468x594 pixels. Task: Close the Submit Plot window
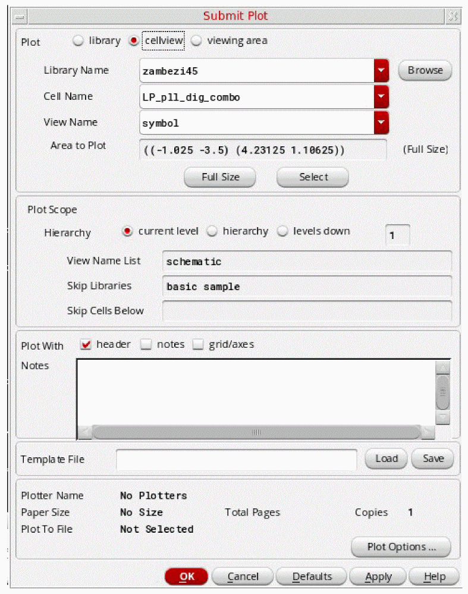pos(453,16)
